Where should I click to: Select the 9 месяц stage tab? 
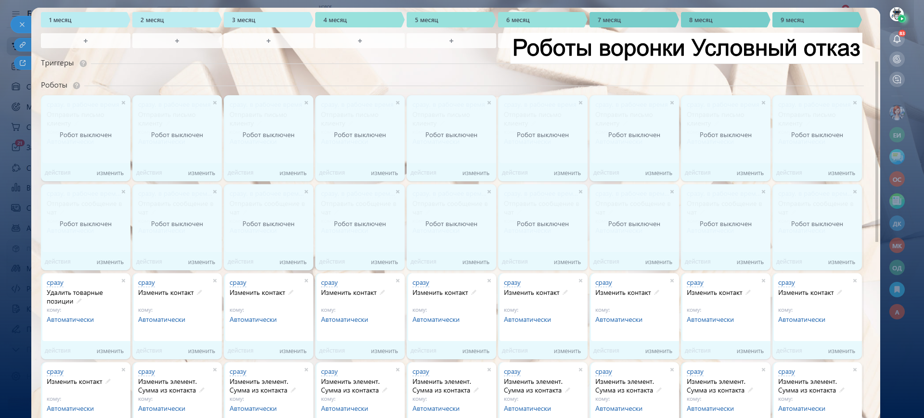(x=817, y=20)
